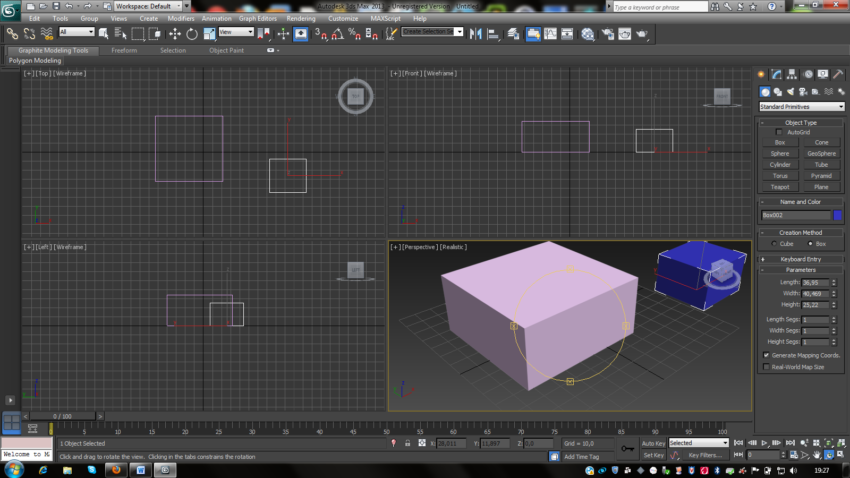This screenshot has height=478, width=850.
Task: Click the blue object color swatch
Action: (837, 215)
